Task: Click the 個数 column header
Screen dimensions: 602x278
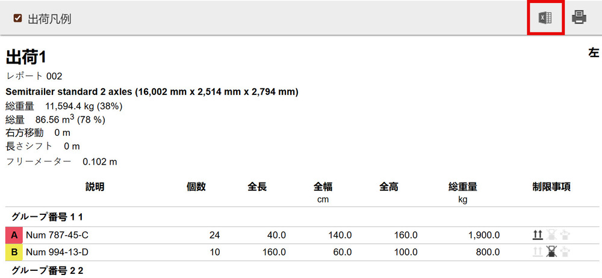Action: point(196,187)
